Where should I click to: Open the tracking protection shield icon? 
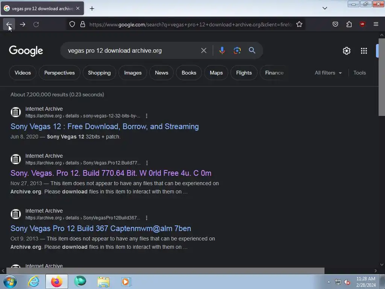[x=72, y=24]
